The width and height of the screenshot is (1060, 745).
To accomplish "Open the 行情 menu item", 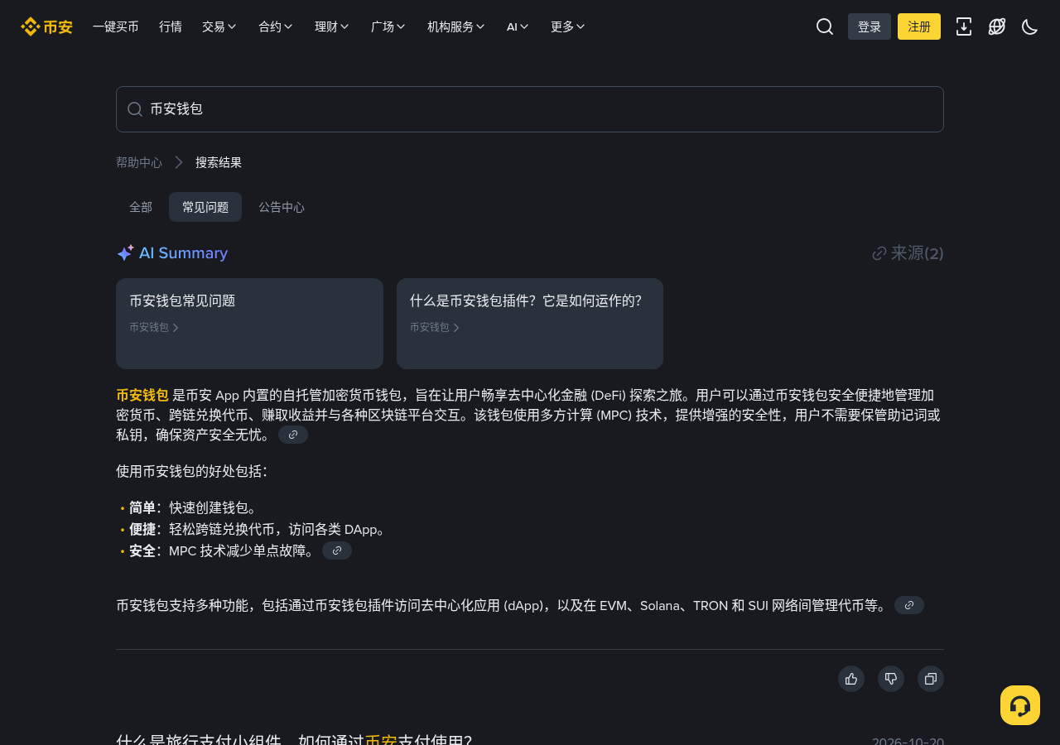I will [171, 26].
